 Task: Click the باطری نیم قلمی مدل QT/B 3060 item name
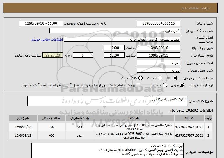(134, 136)
